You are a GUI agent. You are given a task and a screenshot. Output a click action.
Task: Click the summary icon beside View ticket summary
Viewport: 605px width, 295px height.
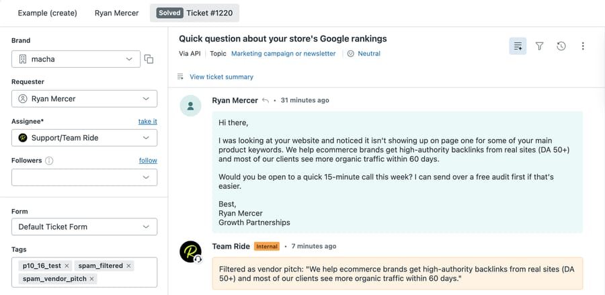pos(180,77)
